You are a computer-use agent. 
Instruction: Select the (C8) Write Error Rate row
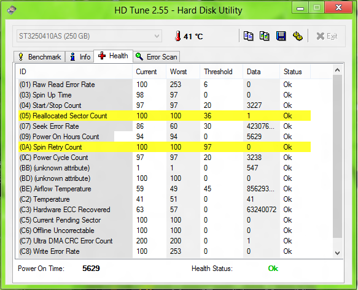click(165, 251)
